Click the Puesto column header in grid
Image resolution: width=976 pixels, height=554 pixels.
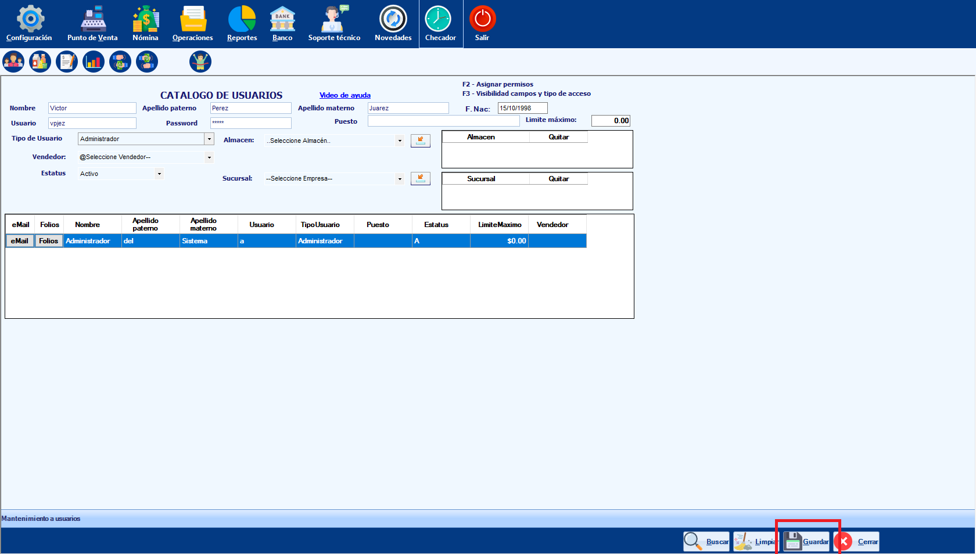(383, 225)
